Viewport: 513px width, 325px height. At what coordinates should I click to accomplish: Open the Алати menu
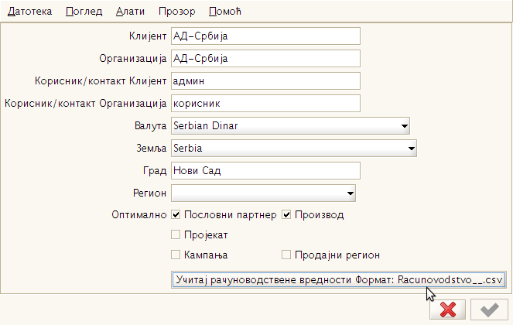[130, 12]
